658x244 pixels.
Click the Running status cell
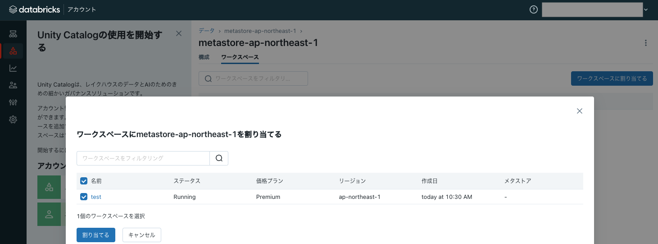[x=185, y=197]
